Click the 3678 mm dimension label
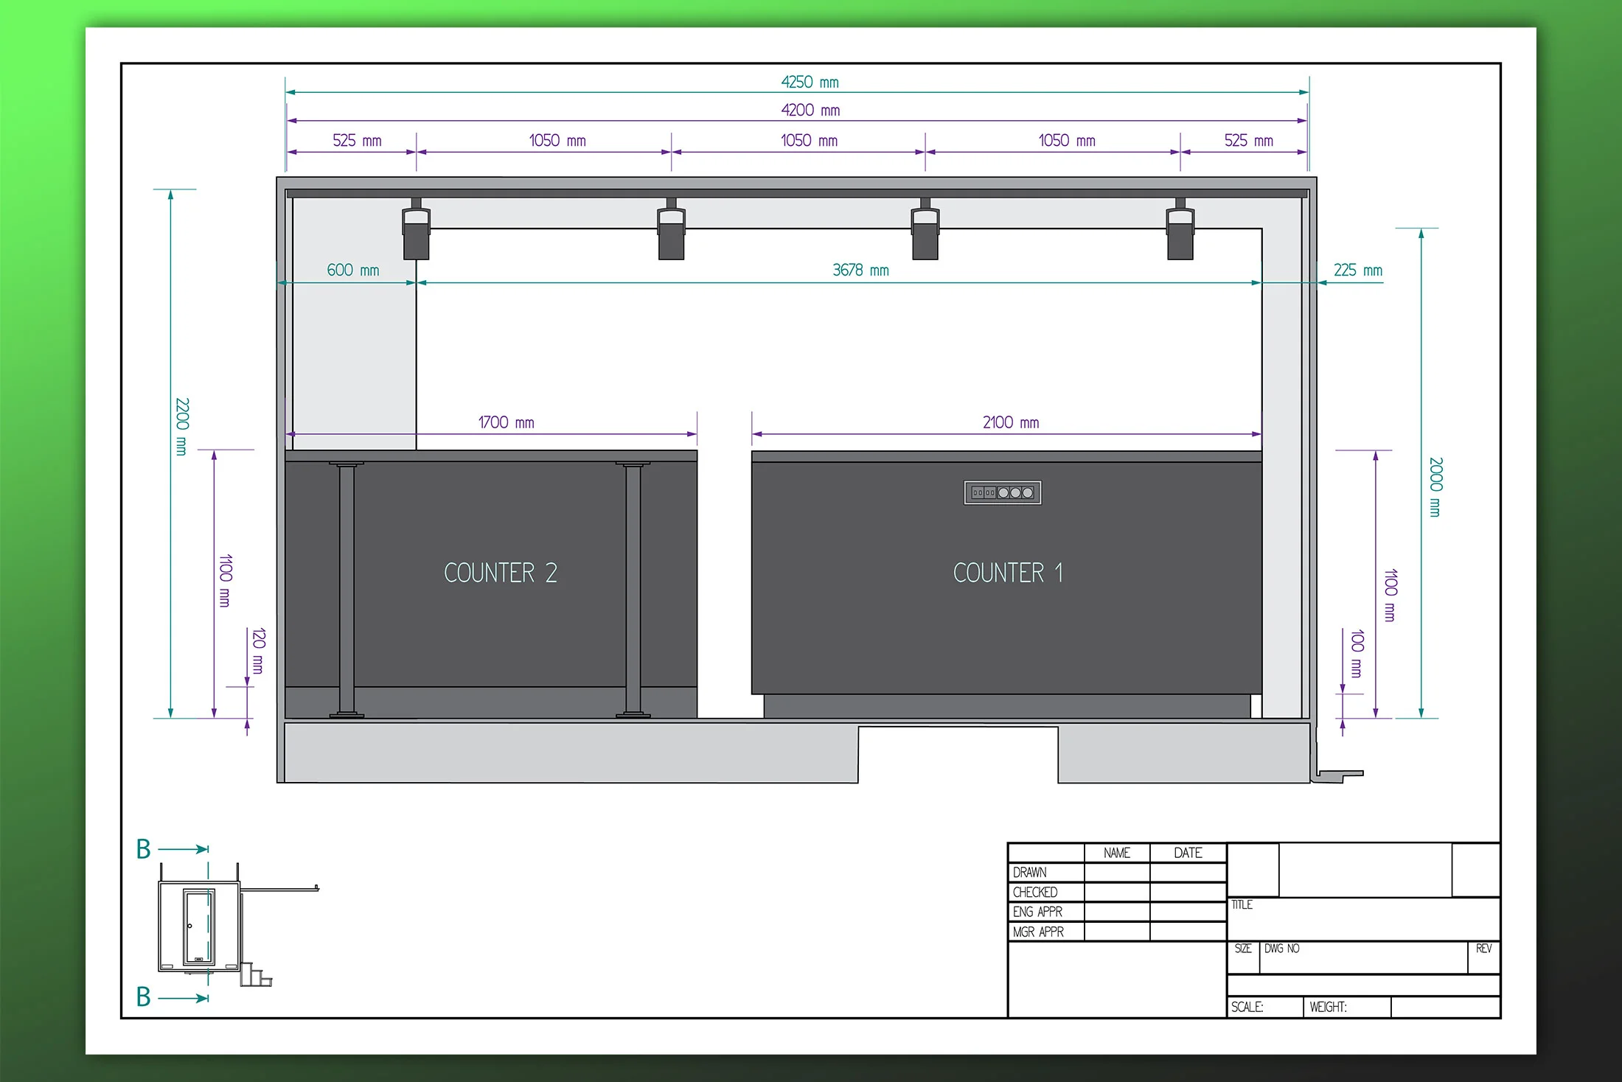Viewport: 1622px width, 1082px height. (860, 270)
